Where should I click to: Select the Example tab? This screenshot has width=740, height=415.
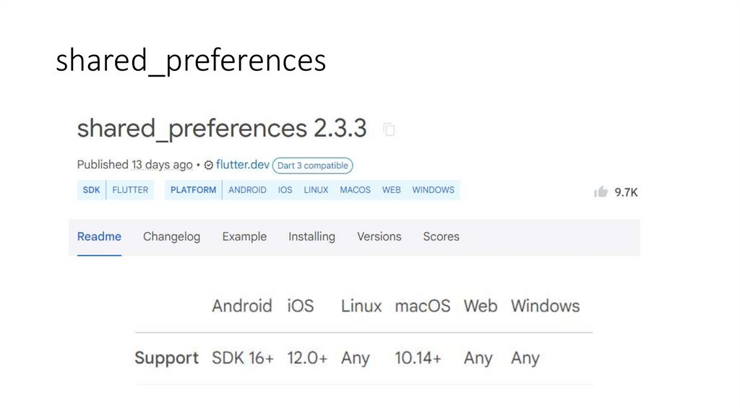[x=244, y=236]
